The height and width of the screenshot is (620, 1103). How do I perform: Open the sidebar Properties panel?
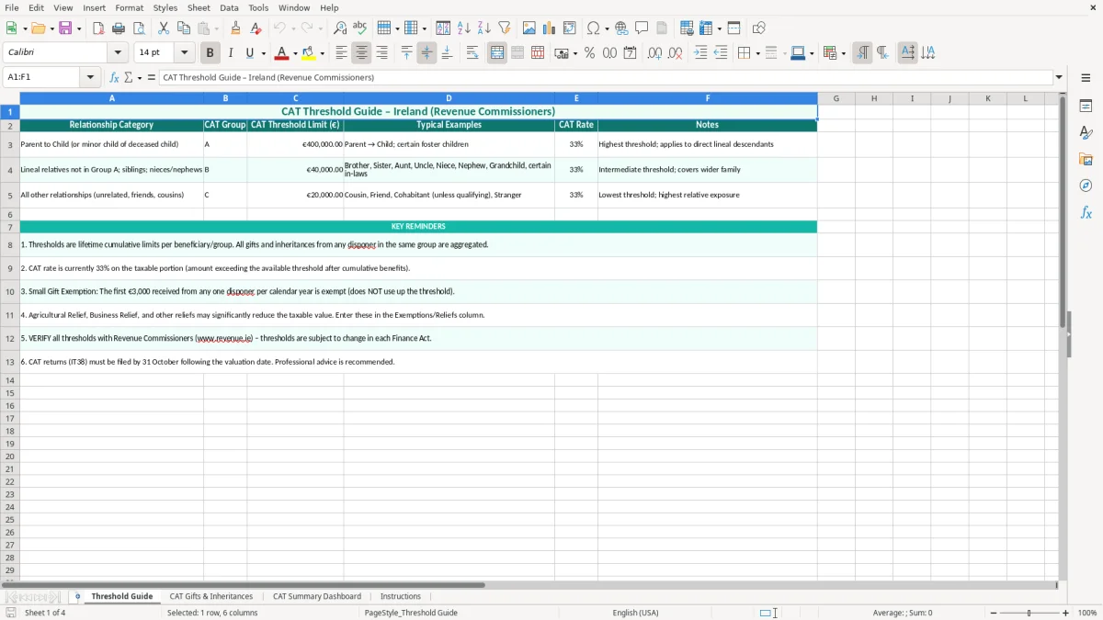coord(1086,107)
